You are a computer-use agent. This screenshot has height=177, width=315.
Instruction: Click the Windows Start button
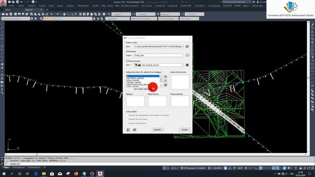point(4,174)
